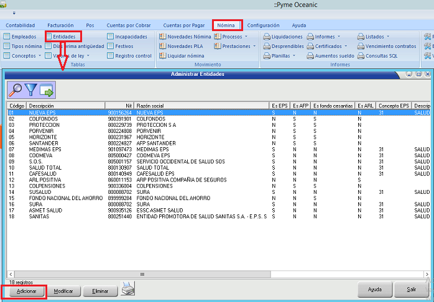This screenshot has width=434, height=302.
Task: Expand the Prestaciones dropdown
Action: click(x=234, y=46)
